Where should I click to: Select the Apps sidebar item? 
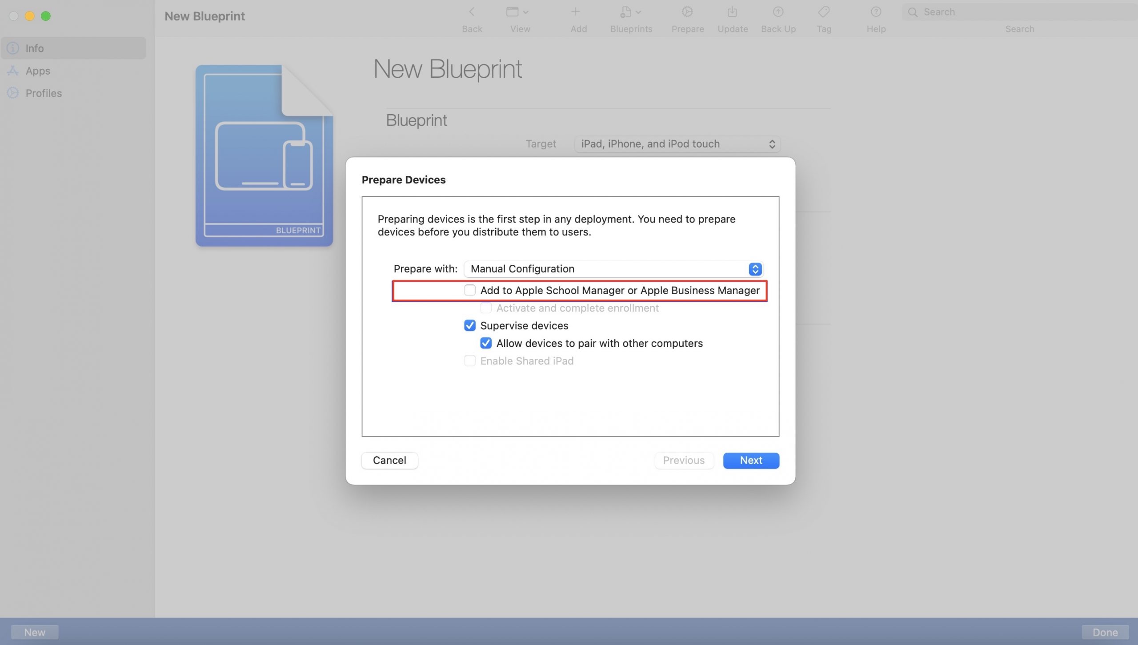73,71
